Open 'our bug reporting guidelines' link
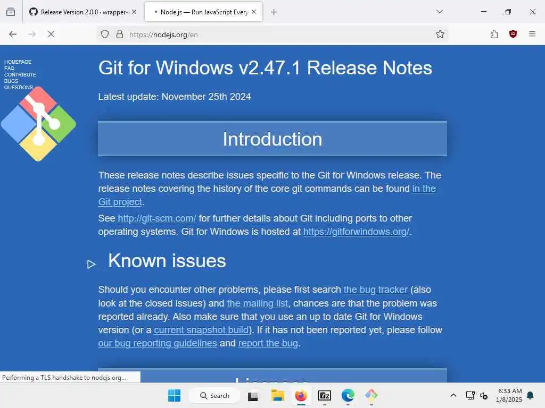The image size is (545, 408). pyautogui.click(x=158, y=343)
